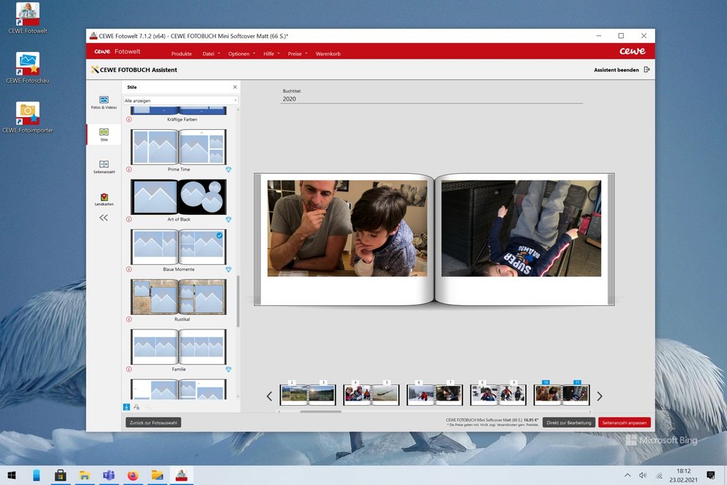Open CEWE Fotoschau desktop shortcut
The height and width of the screenshot is (485, 727).
tap(28, 68)
